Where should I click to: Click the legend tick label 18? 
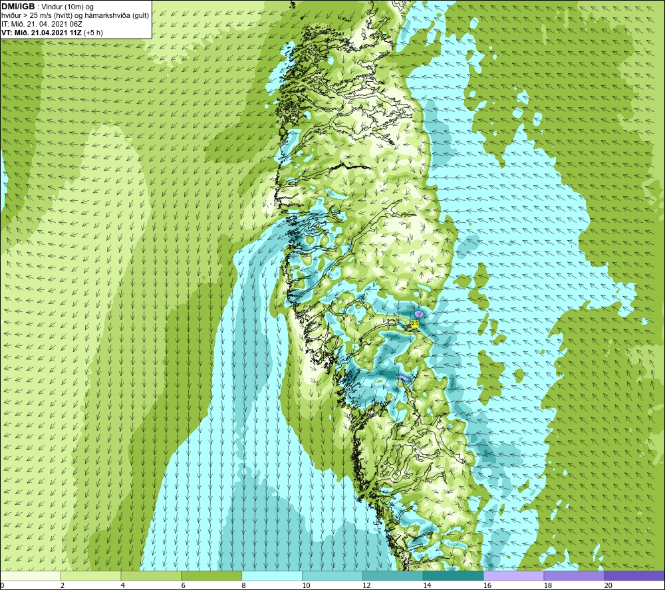pyautogui.click(x=548, y=586)
